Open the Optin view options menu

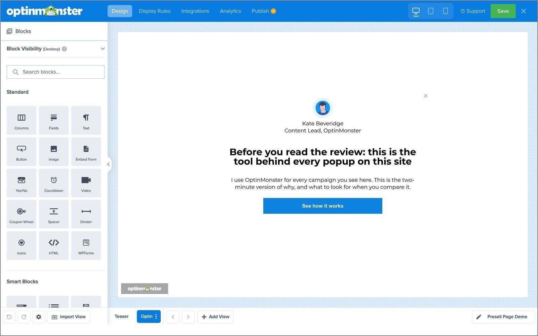156,317
